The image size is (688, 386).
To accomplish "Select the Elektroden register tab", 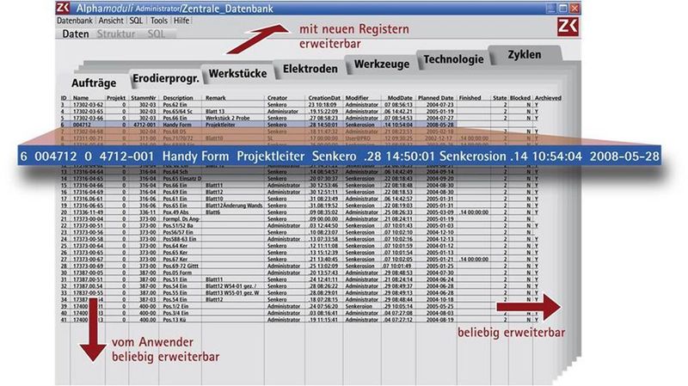I will 310,69.
